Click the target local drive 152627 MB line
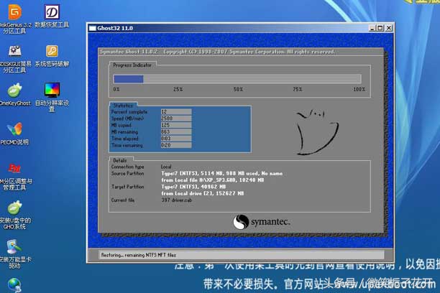 [202, 193]
